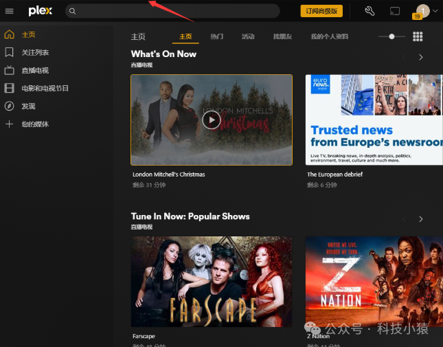The image size is (443, 347).
Task: Click the Farscape title text
Action: 144,336
